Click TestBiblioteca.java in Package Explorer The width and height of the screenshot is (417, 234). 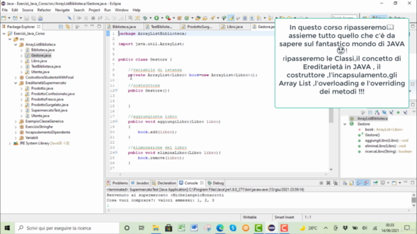pos(46,66)
